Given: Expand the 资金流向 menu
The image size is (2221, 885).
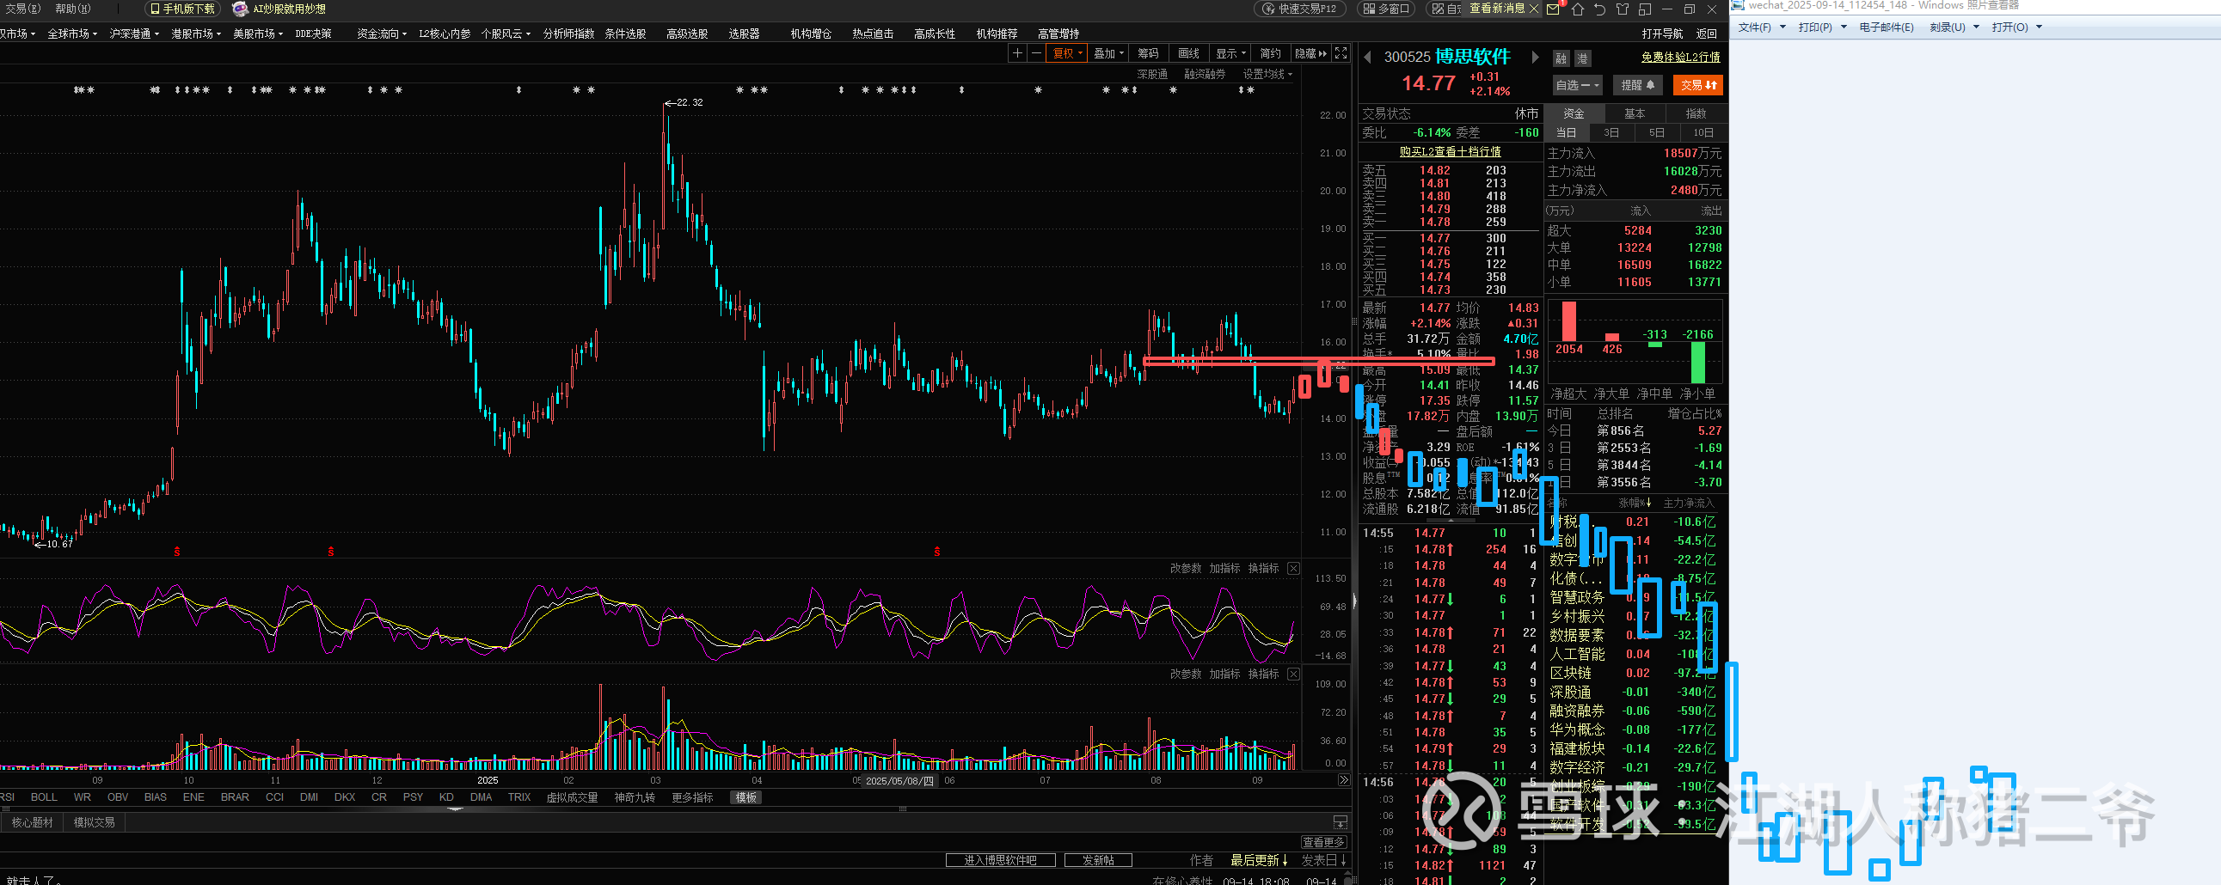Looking at the screenshot, I should [x=381, y=34].
